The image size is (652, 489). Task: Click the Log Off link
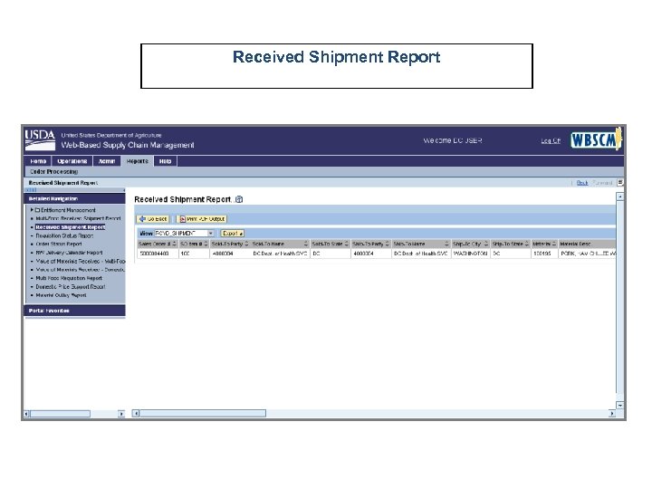(551, 140)
